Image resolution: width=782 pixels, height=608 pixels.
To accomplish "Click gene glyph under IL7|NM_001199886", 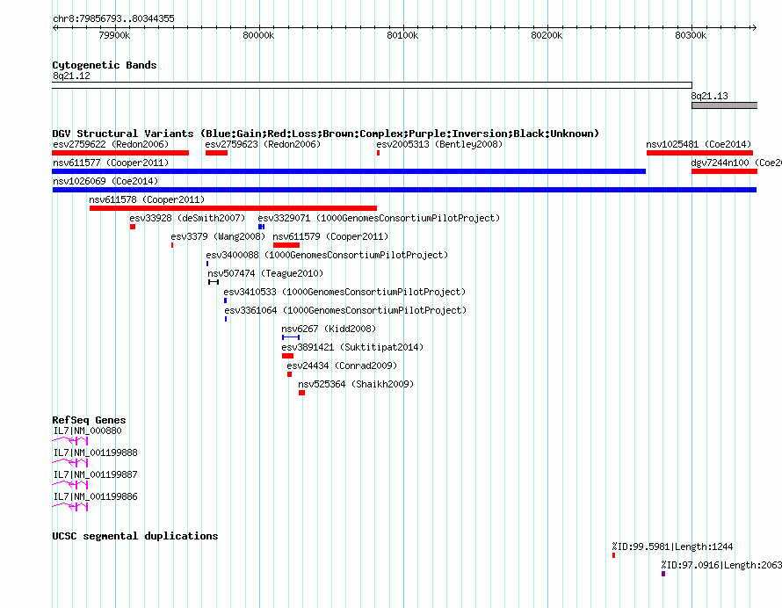I will pyautogui.click(x=70, y=507).
